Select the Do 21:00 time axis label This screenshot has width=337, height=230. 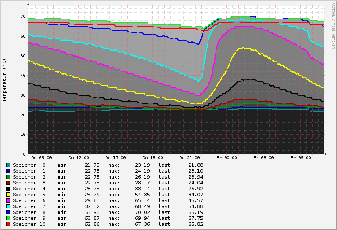coord(189,158)
